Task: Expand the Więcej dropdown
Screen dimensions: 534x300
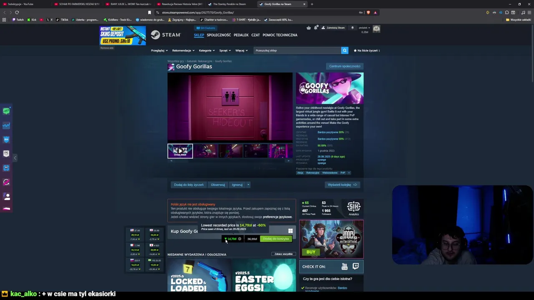Action: coord(242,50)
